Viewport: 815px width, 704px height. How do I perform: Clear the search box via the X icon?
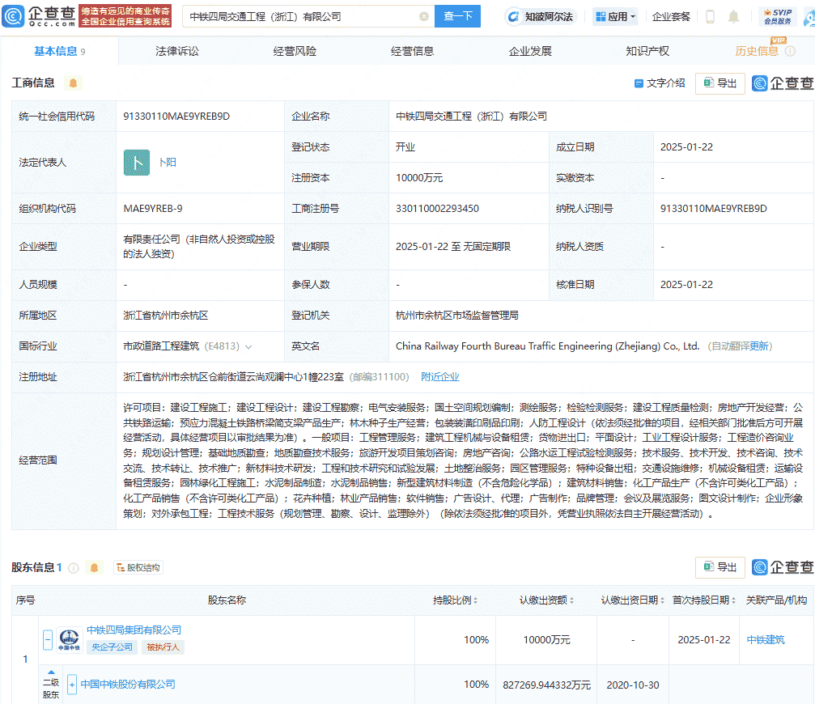pos(425,16)
